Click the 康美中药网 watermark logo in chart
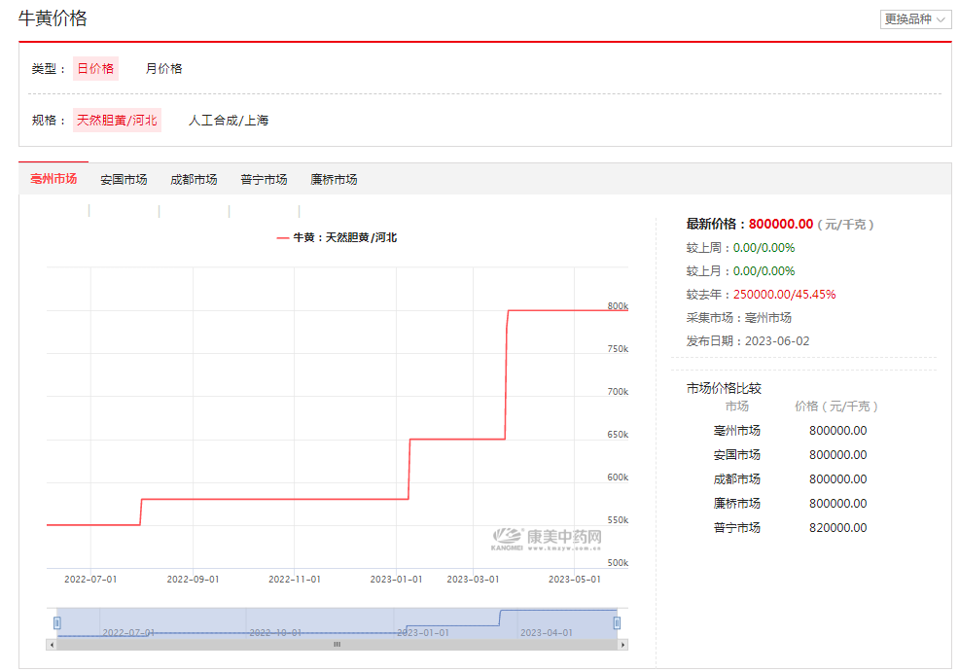959x672 pixels. (x=547, y=538)
